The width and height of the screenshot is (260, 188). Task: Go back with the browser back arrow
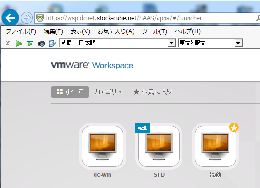click(10, 18)
